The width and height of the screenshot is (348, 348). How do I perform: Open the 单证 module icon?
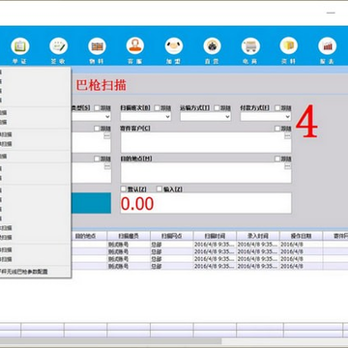tap(20, 46)
